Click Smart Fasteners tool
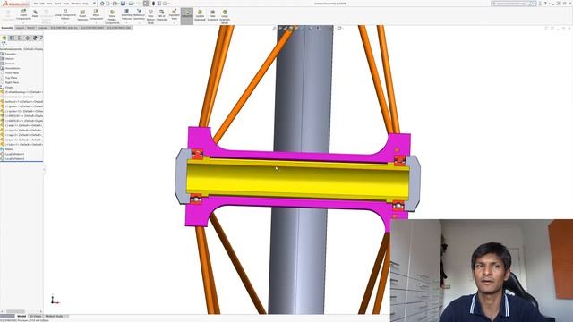 point(82,15)
